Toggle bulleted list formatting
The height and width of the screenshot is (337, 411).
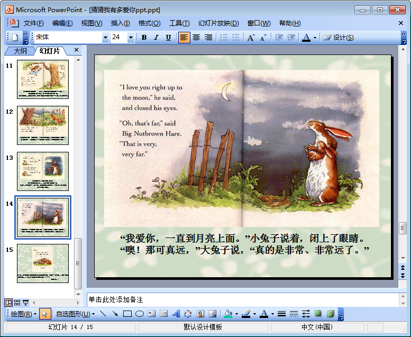tap(236, 38)
